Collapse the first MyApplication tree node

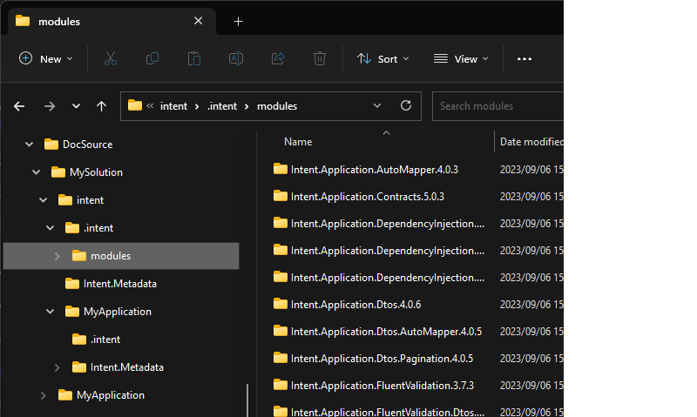tap(51, 312)
